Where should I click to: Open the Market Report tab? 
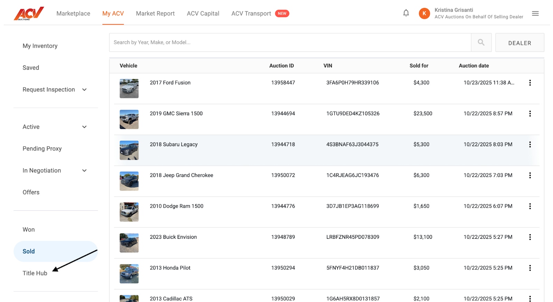pyautogui.click(x=155, y=13)
